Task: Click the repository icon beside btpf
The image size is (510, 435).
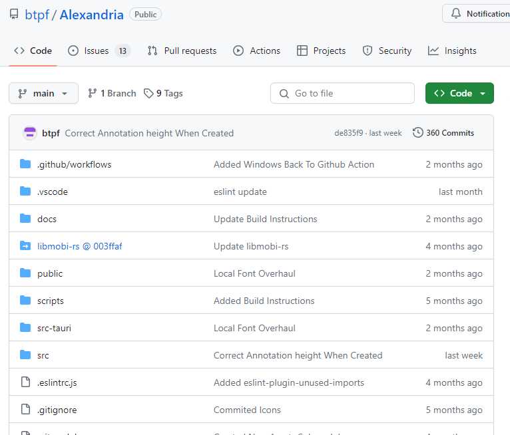Action: [x=14, y=14]
